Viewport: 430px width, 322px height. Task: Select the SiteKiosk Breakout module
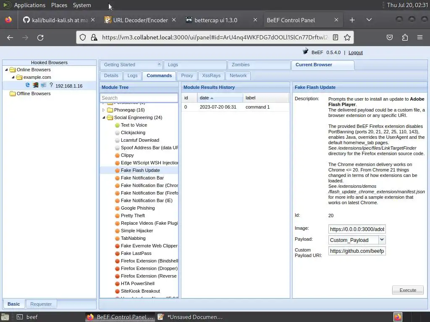pyautogui.click(x=140, y=291)
